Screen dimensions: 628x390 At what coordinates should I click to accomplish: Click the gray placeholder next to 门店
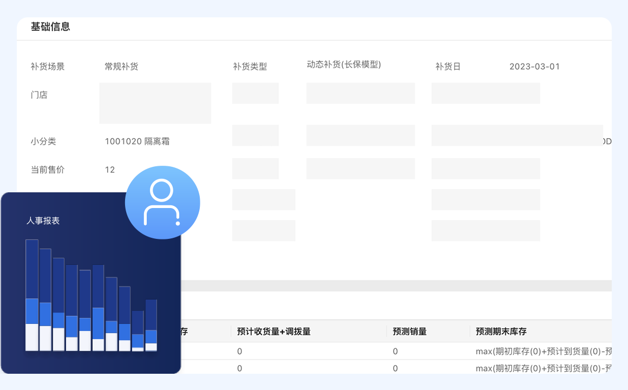[155, 103]
